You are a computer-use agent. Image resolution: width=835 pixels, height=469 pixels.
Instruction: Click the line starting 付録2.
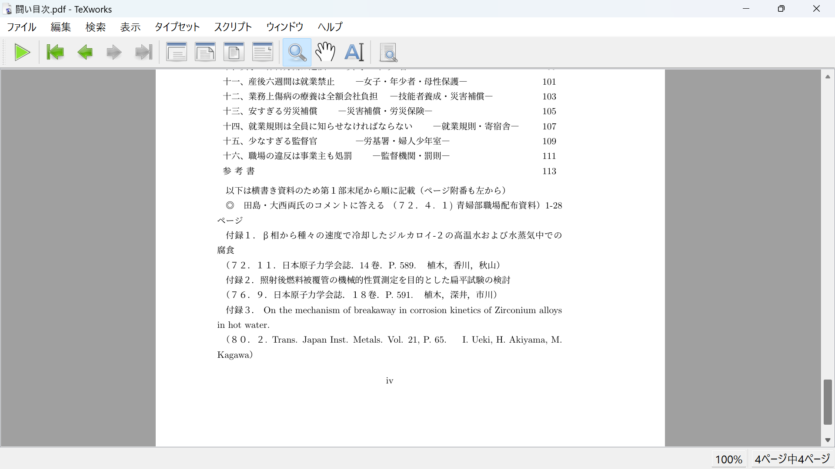pyautogui.click(x=368, y=280)
